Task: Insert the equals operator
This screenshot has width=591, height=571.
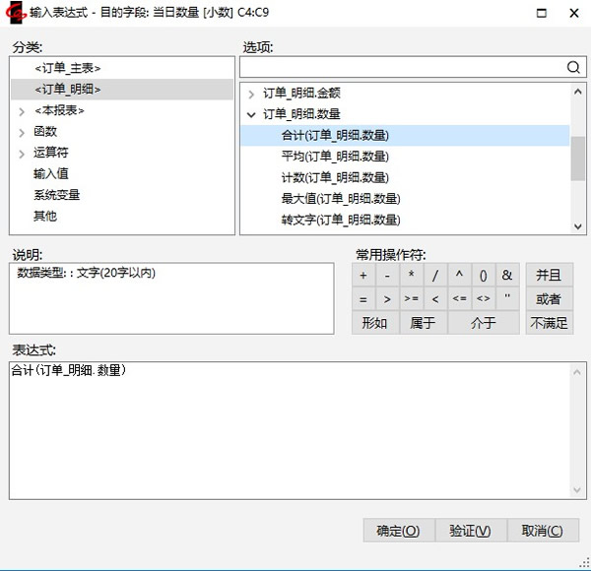Action: click(x=363, y=299)
